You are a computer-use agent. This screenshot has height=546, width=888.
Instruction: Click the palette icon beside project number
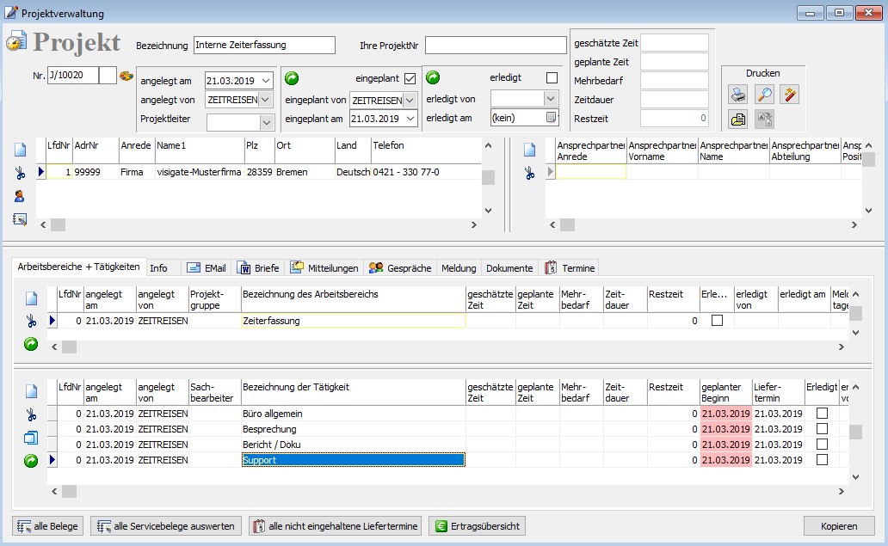pos(126,76)
